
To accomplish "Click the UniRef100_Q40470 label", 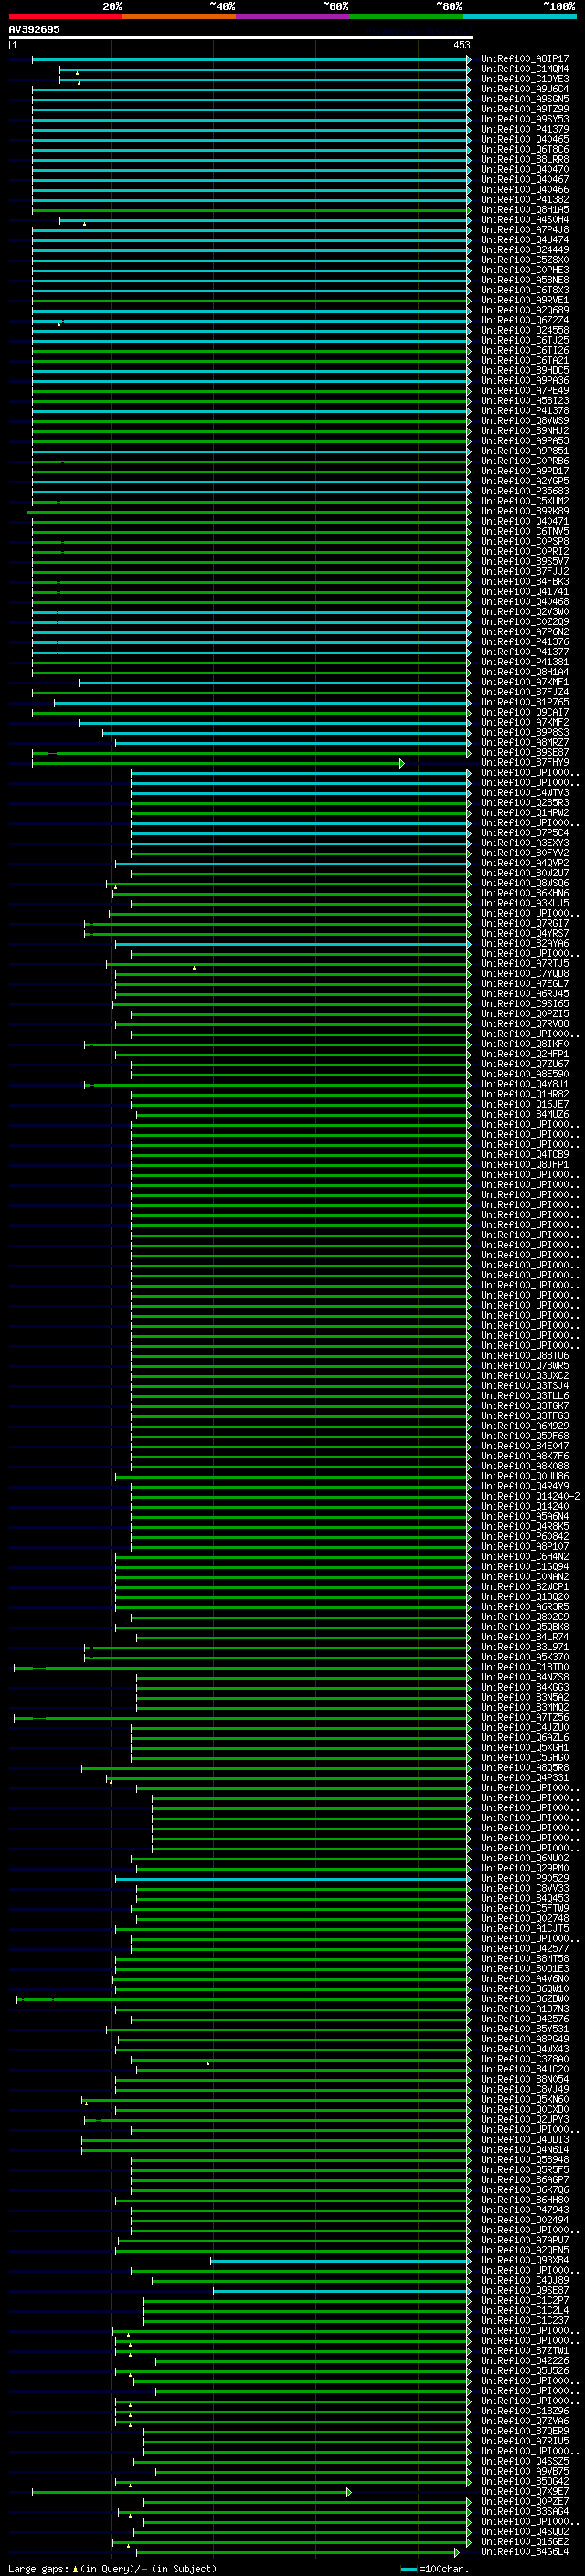I will coord(525,170).
